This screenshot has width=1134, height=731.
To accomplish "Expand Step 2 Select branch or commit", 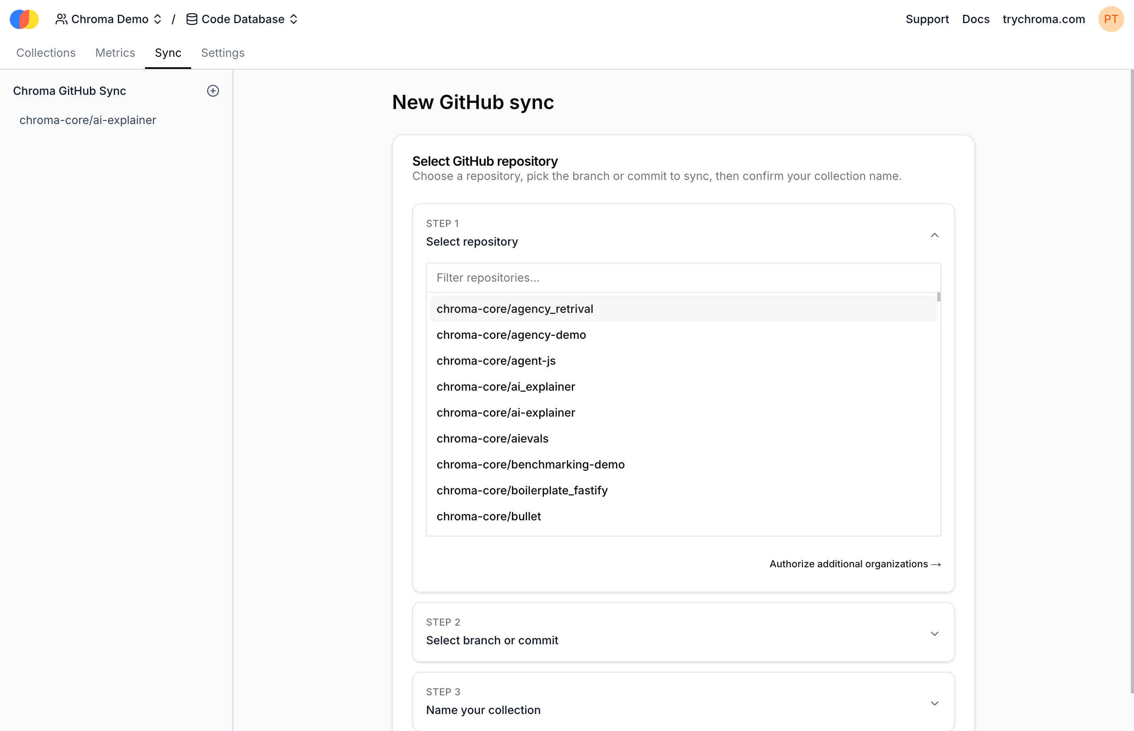I will pos(934,633).
